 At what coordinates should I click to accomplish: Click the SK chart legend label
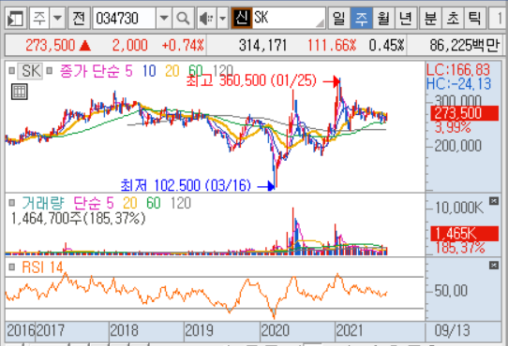click(x=31, y=71)
